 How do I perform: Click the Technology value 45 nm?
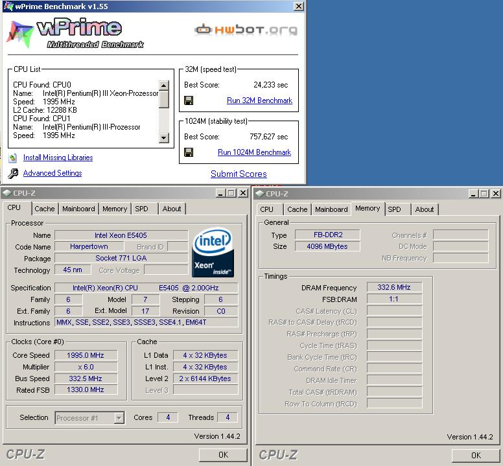[73, 270]
